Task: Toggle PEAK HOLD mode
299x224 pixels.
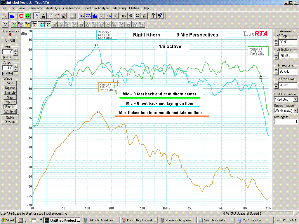Action: (x=88, y=16)
